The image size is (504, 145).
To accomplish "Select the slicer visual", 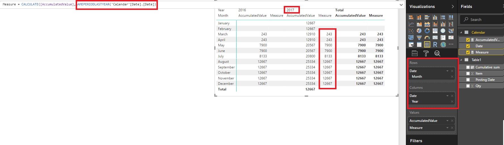I will coord(411,44).
